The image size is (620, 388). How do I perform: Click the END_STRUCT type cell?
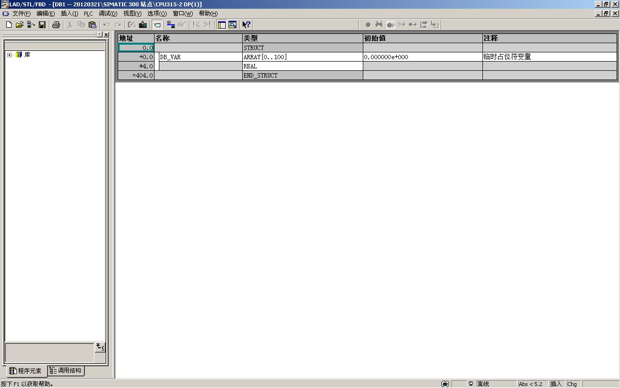(303, 75)
